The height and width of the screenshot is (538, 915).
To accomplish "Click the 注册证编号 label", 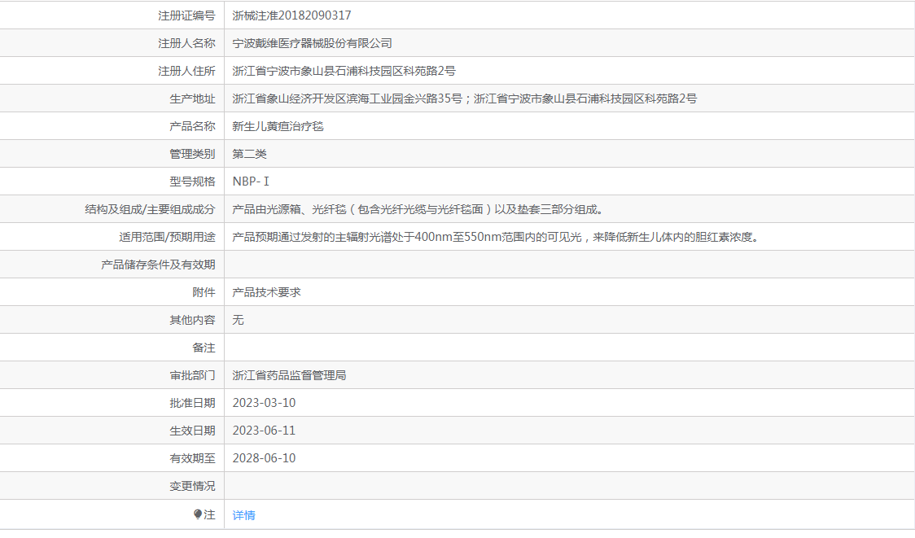I will [x=186, y=15].
